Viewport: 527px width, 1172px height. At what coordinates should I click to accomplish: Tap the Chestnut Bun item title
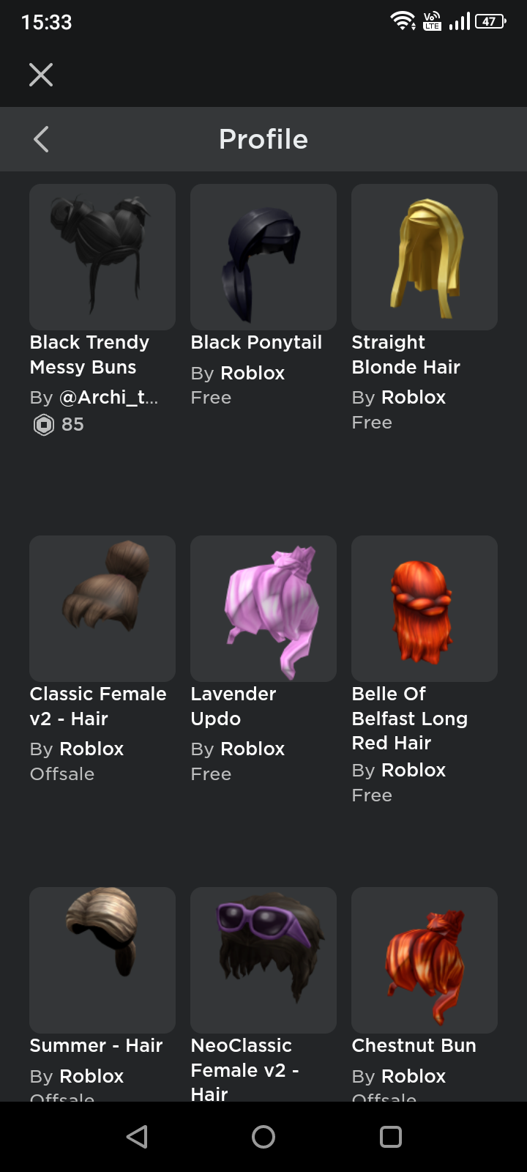click(x=414, y=1045)
